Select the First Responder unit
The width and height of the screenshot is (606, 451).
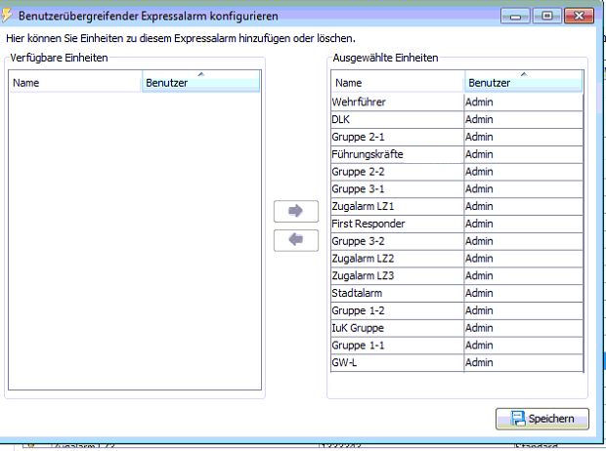pos(399,224)
